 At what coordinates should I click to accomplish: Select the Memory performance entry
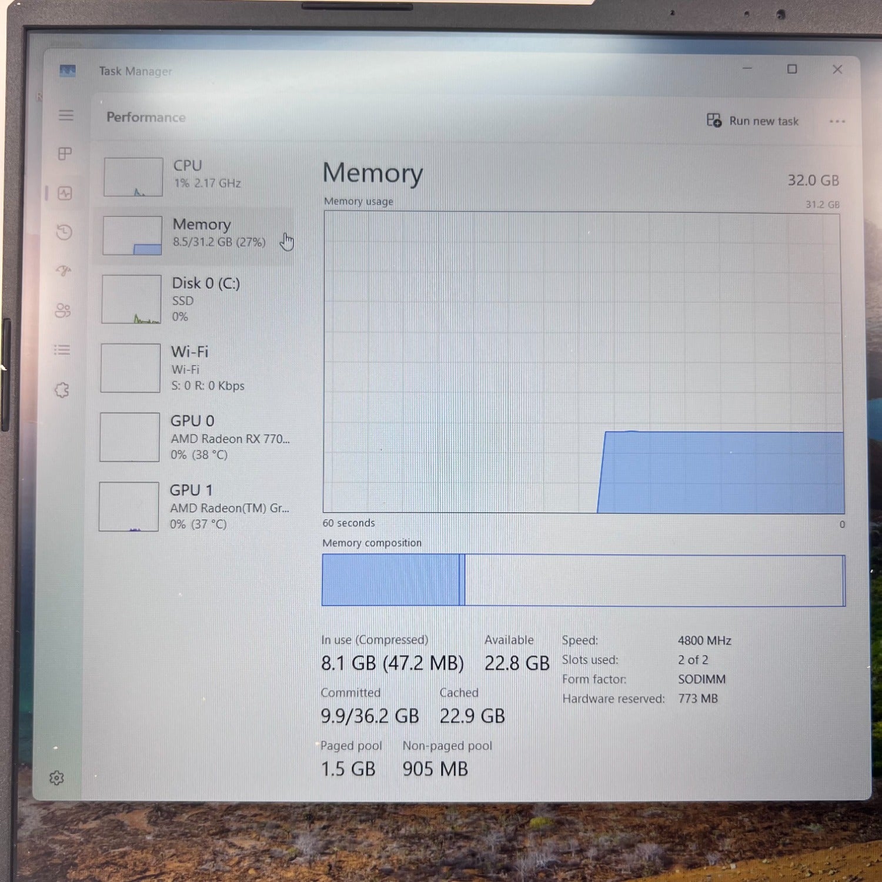(195, 235)
